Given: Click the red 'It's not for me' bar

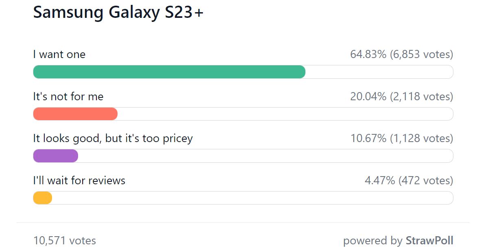Looking at the screenshot, I should (x=75, y=114).
